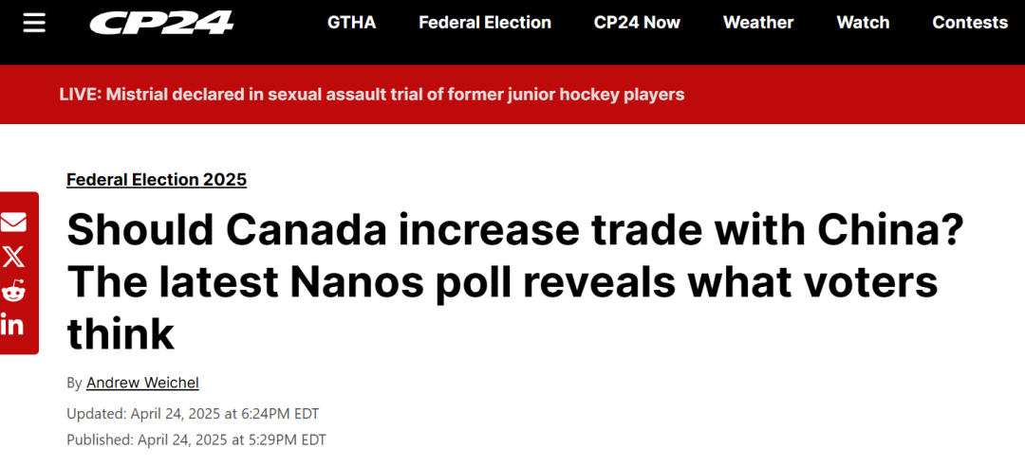Select Weather from the top navigation
Screen dimensions: 1025x466
pos(758,23)
